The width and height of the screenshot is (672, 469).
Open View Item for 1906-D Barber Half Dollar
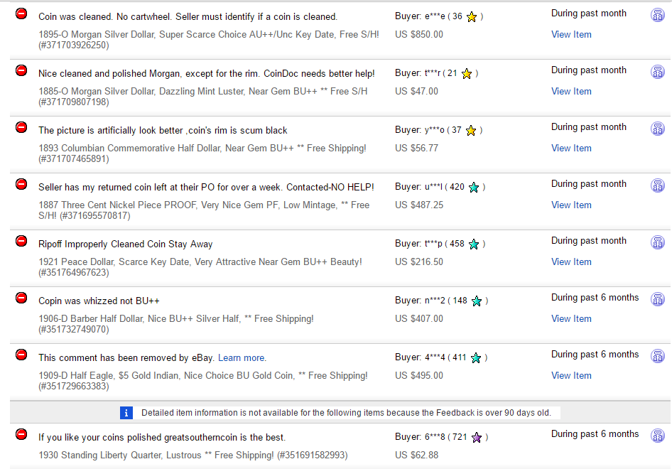click(571, 318)
